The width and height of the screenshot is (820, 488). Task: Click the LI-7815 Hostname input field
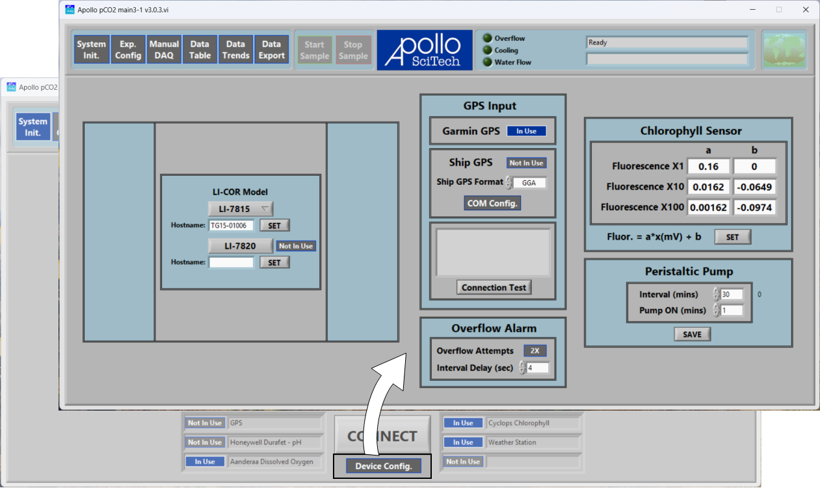click(231, 226)
